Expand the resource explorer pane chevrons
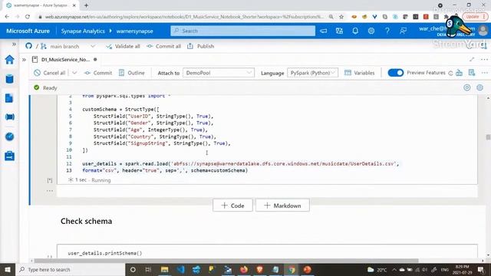491x276 pixels. pyautogui.click(x=24, y=60)
